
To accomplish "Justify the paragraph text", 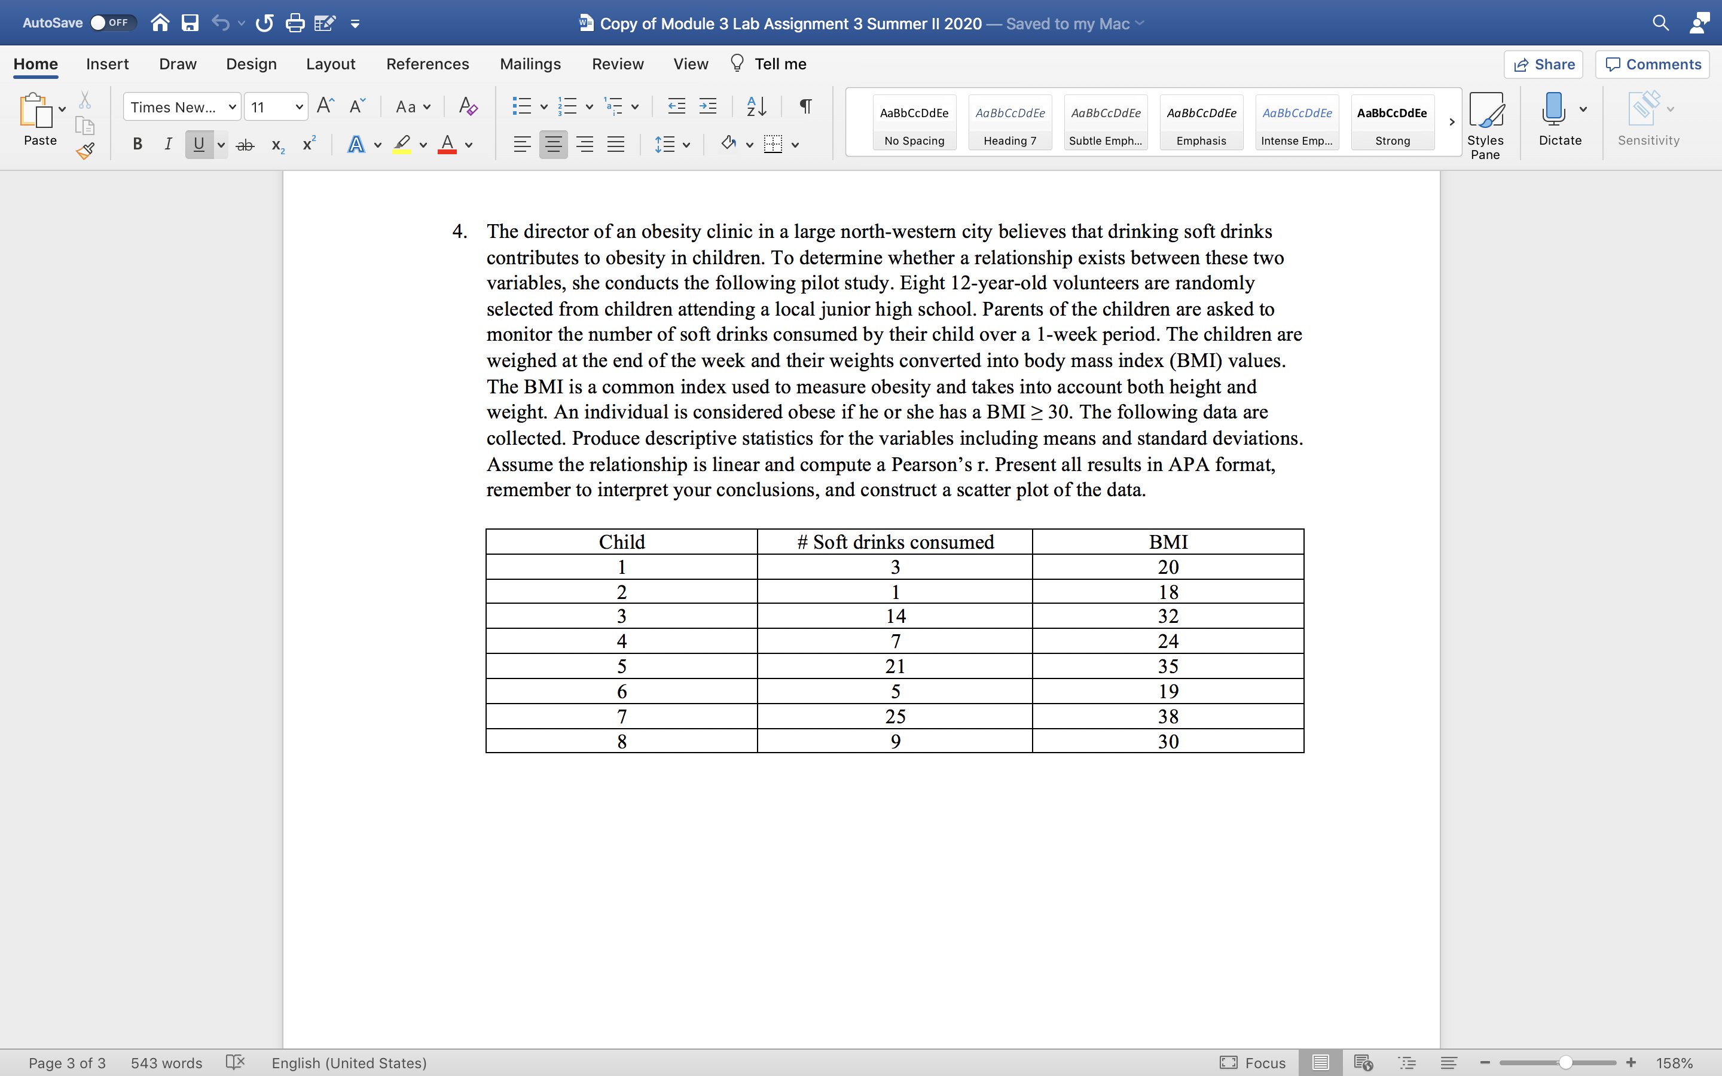I will pyautogui.click(x=615, y=145).
